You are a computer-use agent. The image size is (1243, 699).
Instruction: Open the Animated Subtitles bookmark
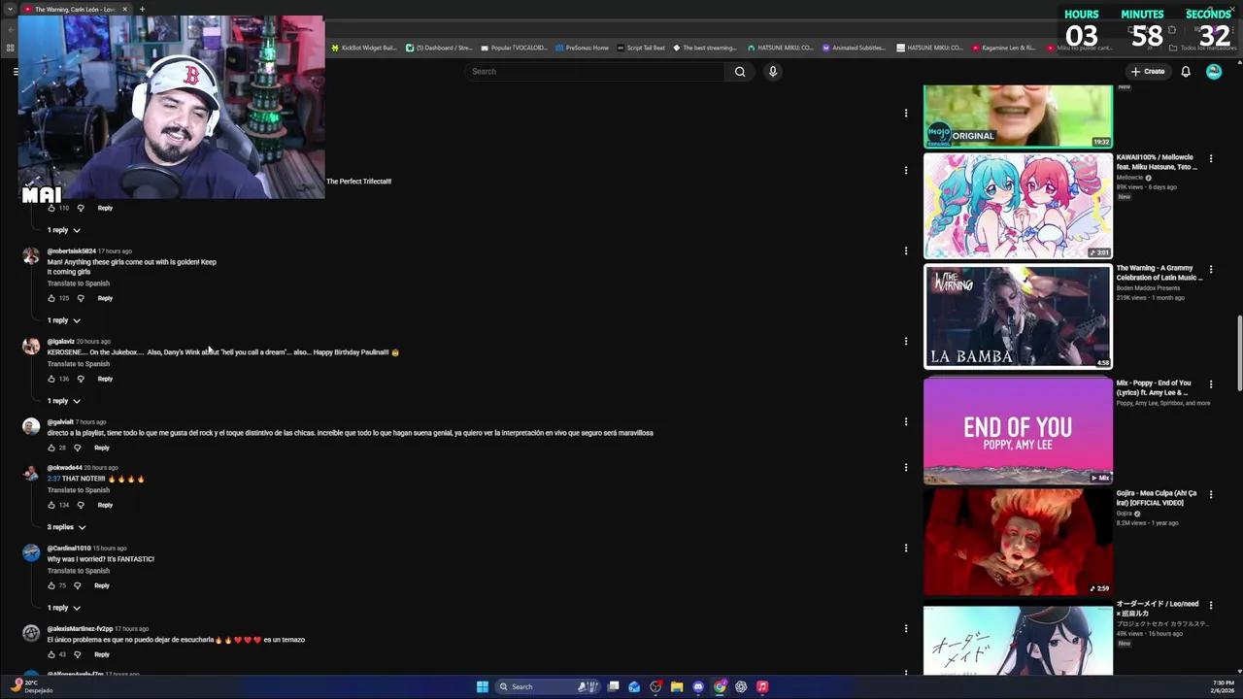854,48
